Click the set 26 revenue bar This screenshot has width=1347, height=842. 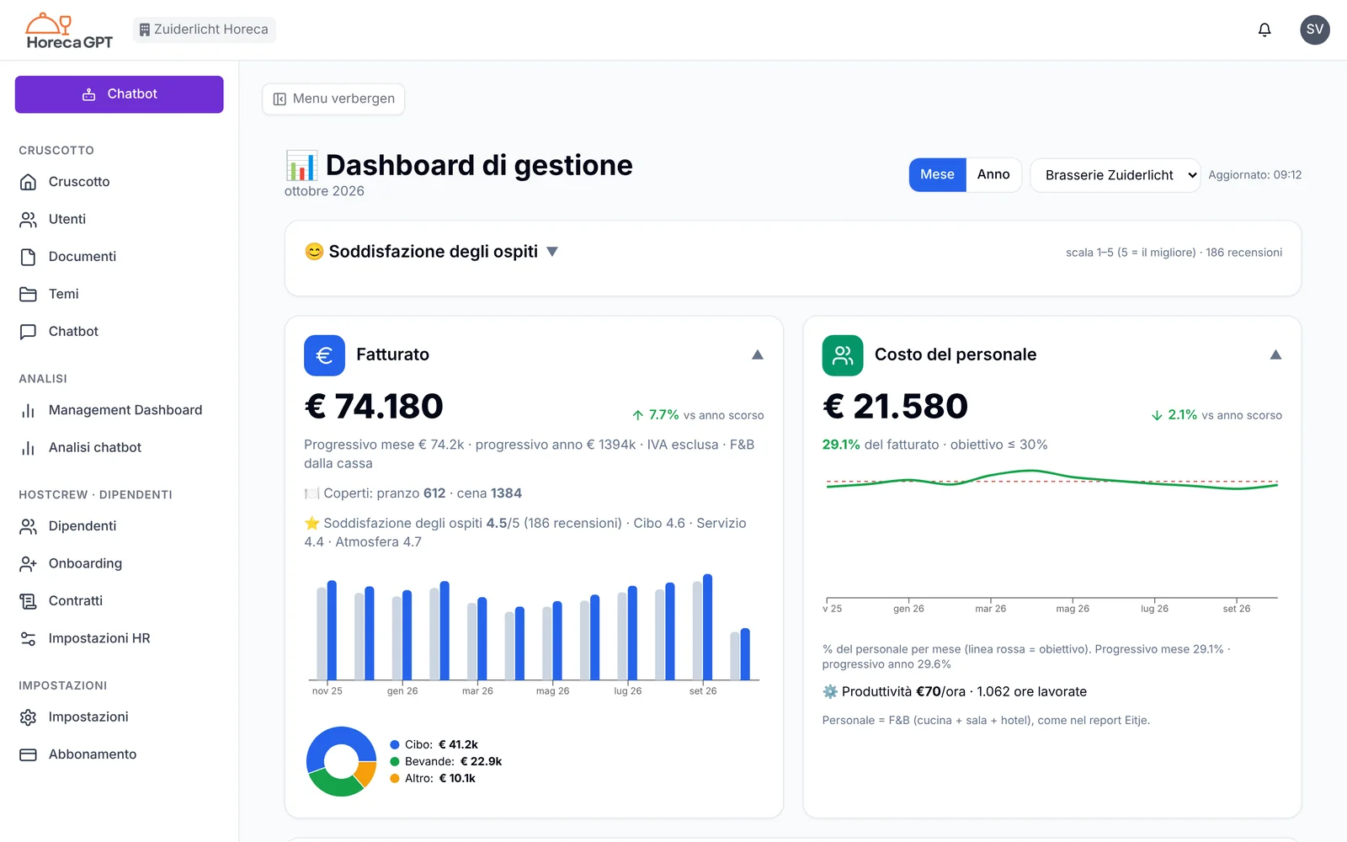click(x=708, y=627)
